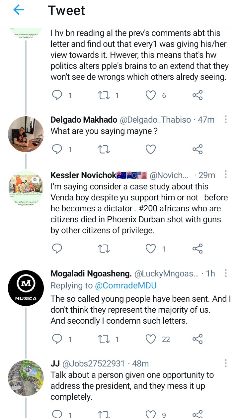Share Mogaladi Ngoasheng's tweet

(198, 339)
